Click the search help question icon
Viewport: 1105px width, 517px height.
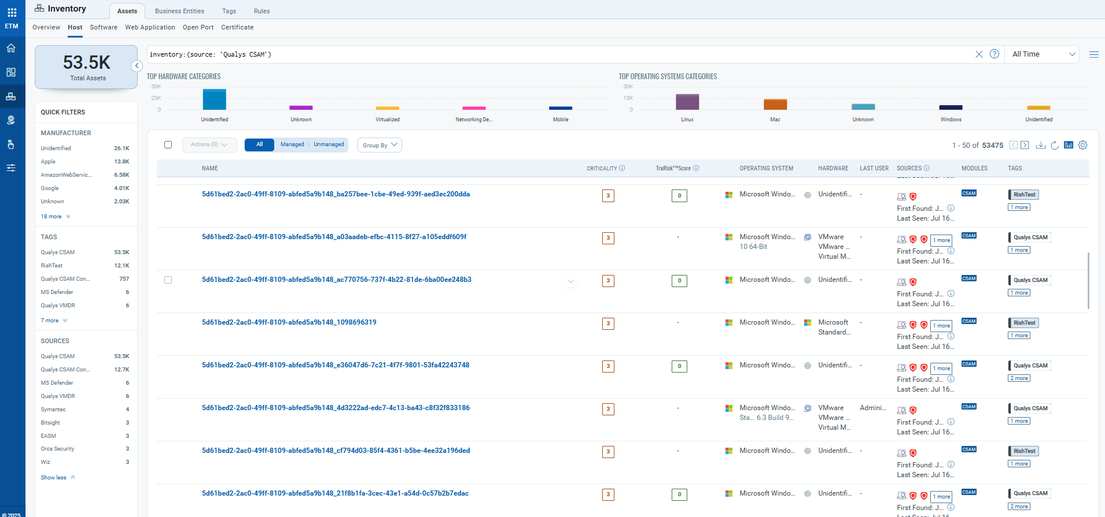coord(994,54)
